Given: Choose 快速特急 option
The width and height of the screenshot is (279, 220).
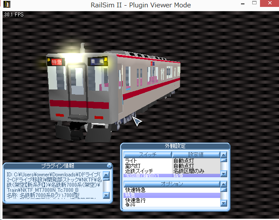Looking at the screenshot, I should tap(172, 190).
